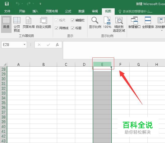Click cell A29

pos(18,74)
